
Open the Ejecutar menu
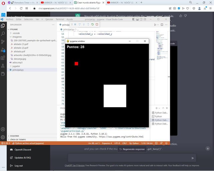[49, 19]
